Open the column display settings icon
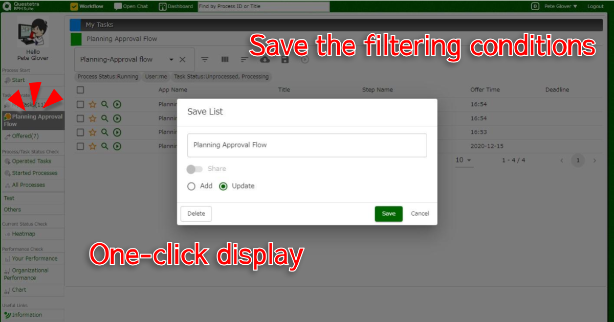Screen dimensions: 614x322 pyautogui.click(x=225, y=60)
